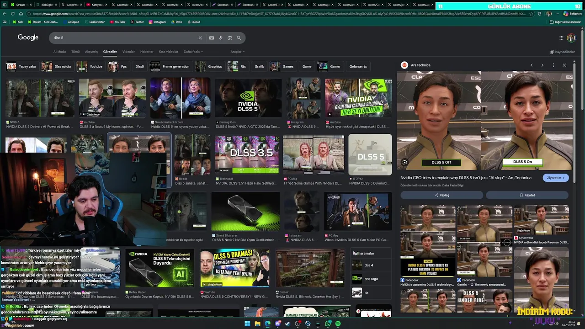
Task: Open Diğer sık kullanılanlar bookmarks folder
Action: tap(565, 21)
